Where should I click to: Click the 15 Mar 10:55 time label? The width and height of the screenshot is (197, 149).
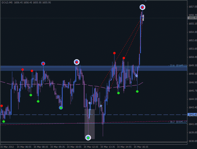74,147
